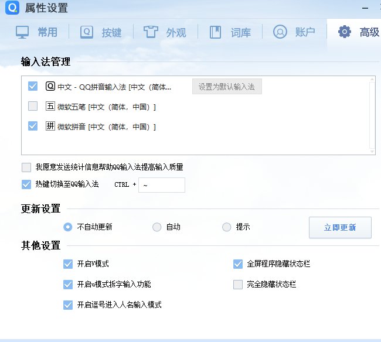This screenshot has height=342, width=381.
Task: Click the book icon for 词库
Action: [x=216, y=32]
